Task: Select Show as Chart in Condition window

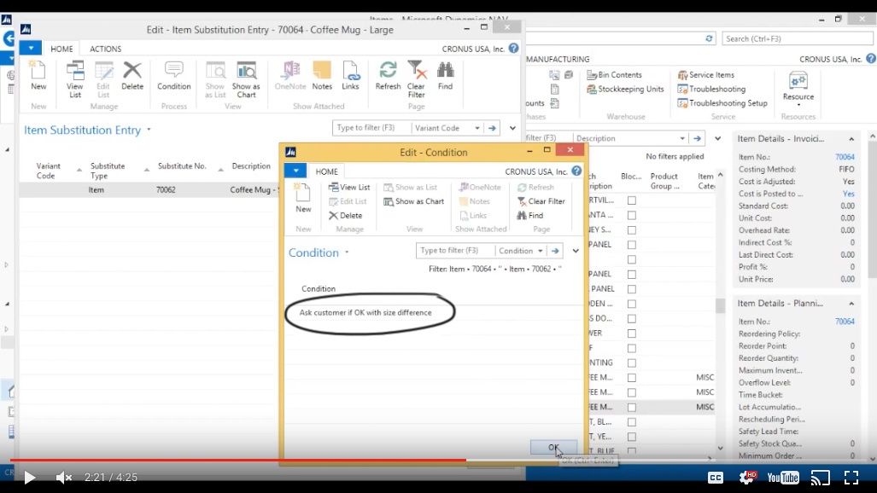Action: [x=414, y=201]
